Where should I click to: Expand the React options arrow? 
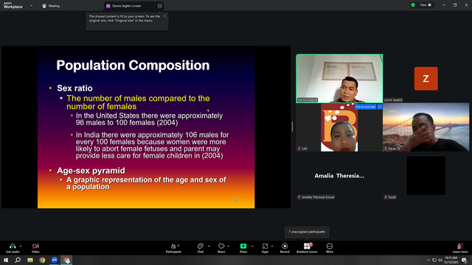click(x=229, y=247)
